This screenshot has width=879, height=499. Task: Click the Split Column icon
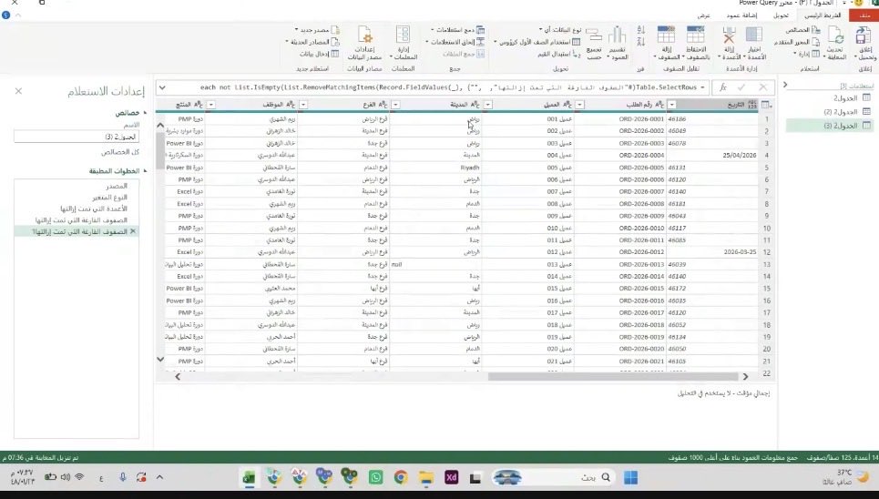(617, 35)
